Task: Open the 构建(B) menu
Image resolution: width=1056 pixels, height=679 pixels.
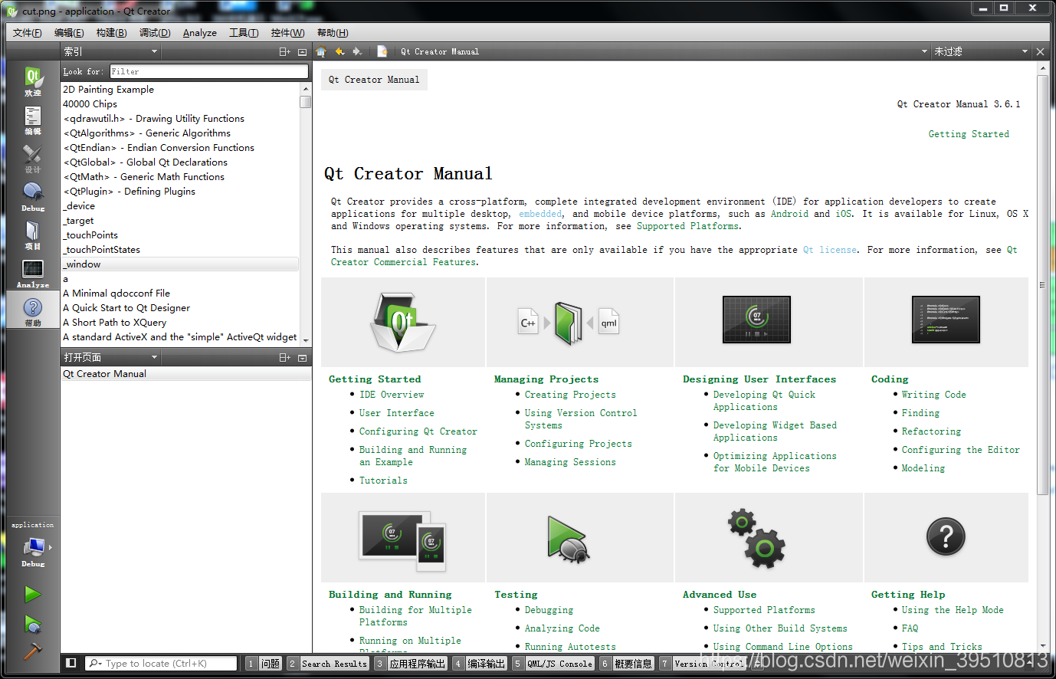Action: (111, 32)
